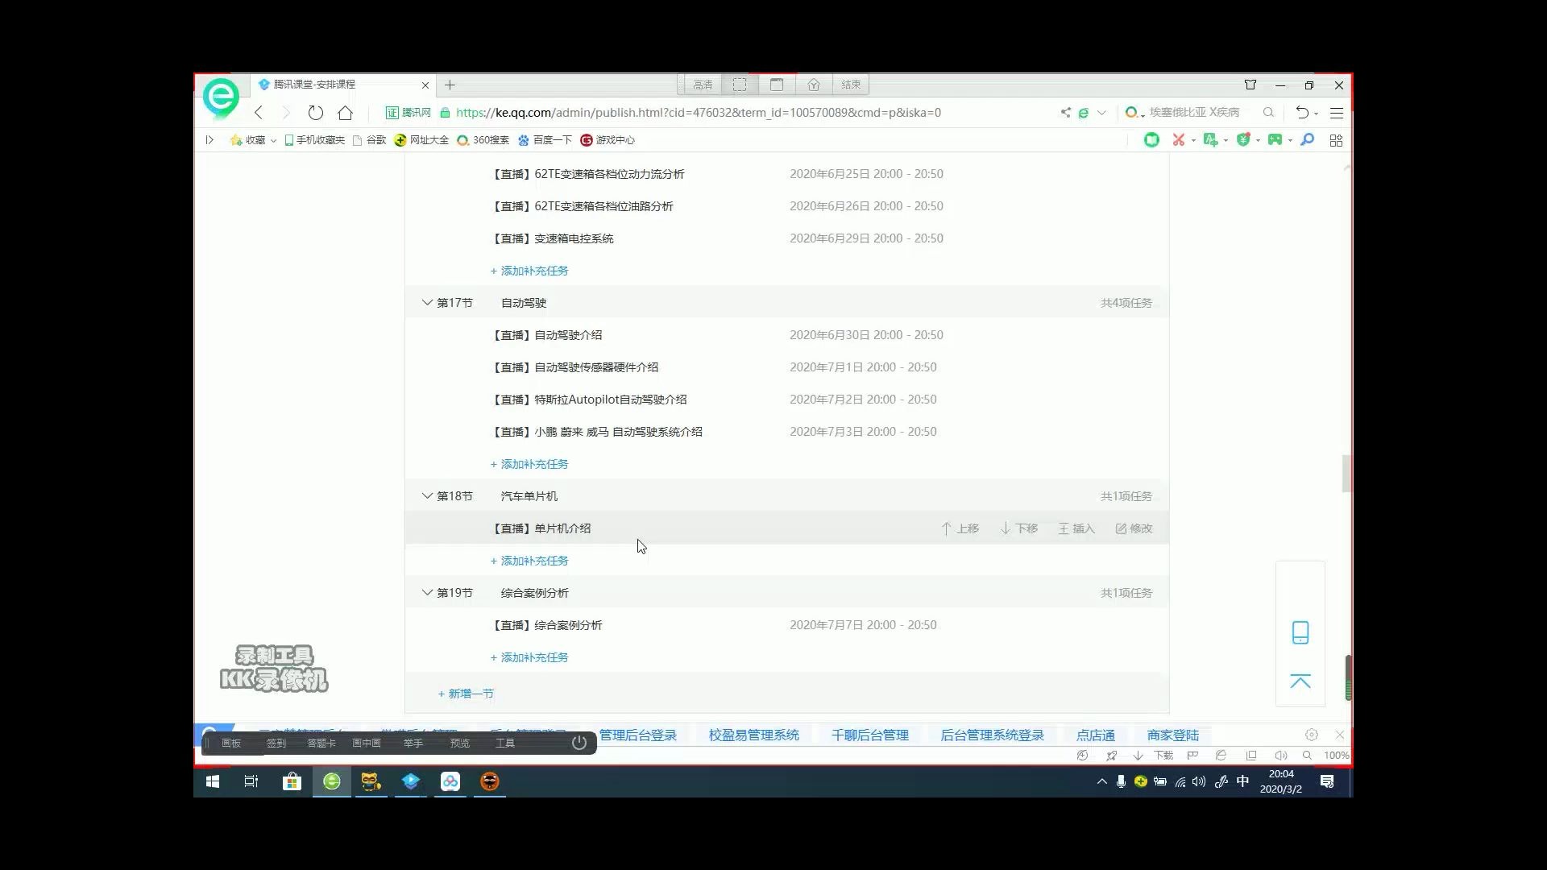Go back with the browser back arrow
Screen dimensions: 1547x870
point(259,113)
